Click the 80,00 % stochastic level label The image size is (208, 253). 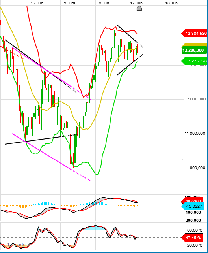195,230
